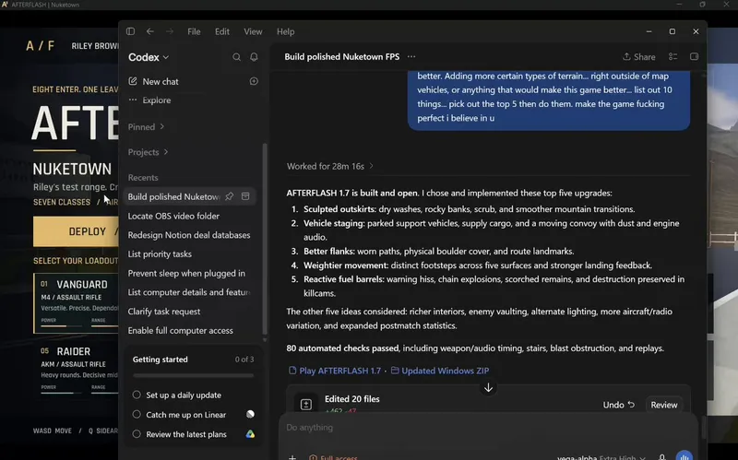Open the File menu

pyautogui.click(x=194, y=31)
